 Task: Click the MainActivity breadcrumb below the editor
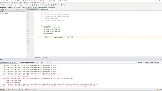tap(38, 57)
